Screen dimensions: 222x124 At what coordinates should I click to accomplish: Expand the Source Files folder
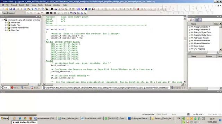(6, 22)
